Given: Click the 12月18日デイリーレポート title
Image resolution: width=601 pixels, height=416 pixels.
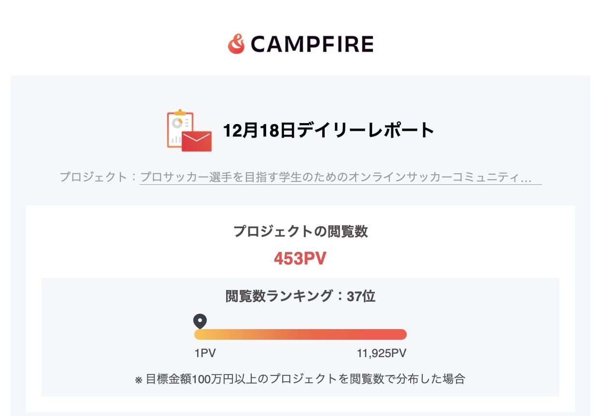Looking at the screenshot, I should (329, 130).
